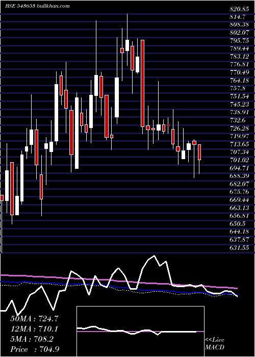
Task: Select the 802.07 price axis label
Action: click(239, 33)
